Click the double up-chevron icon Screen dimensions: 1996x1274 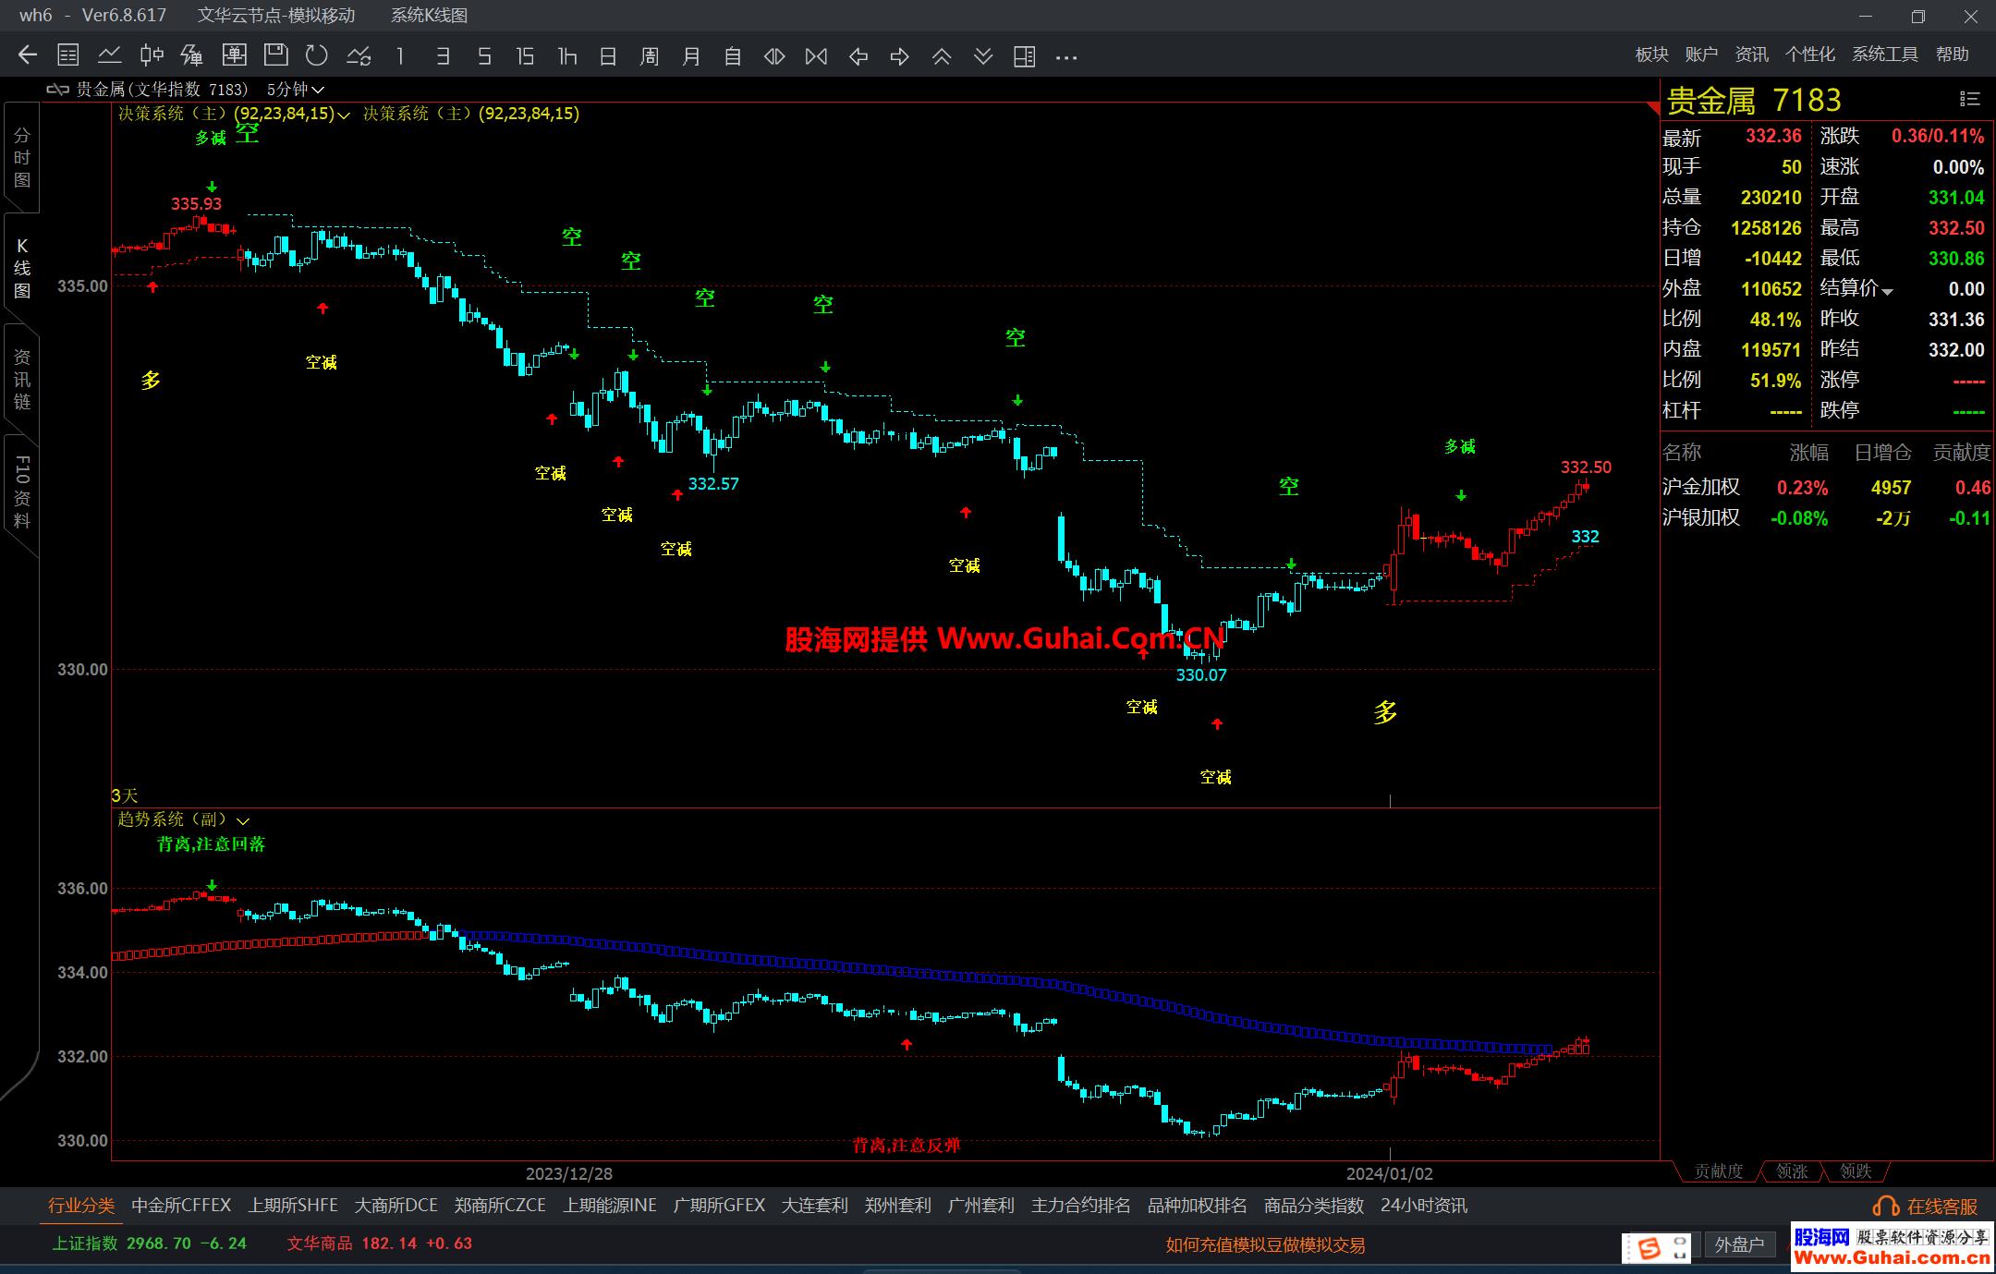[x=941, y=56]
